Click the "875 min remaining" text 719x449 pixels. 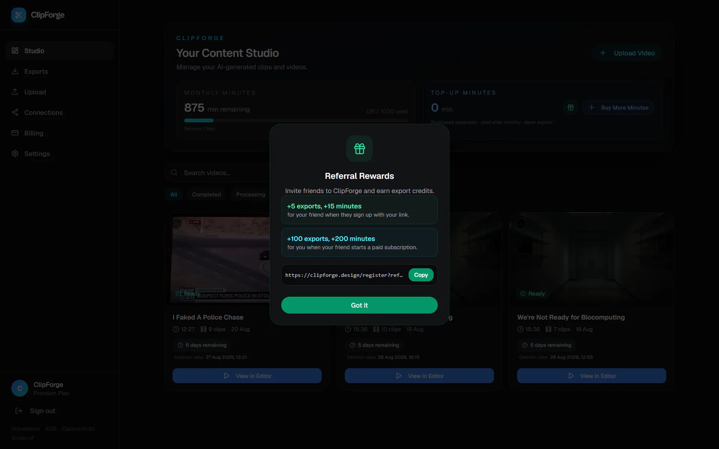(217, 108)
